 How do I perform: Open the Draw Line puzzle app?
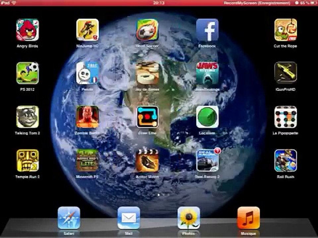pos(147,117)
